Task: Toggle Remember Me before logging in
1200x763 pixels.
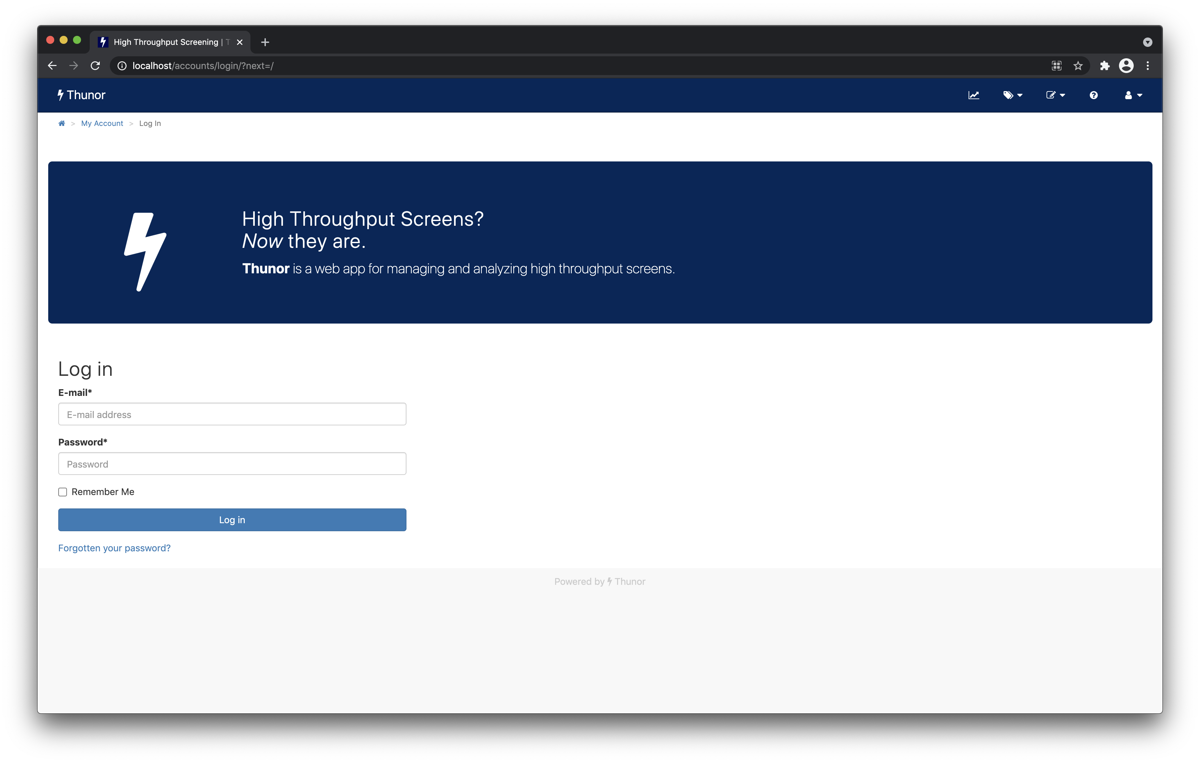Action: coord(62,492)
